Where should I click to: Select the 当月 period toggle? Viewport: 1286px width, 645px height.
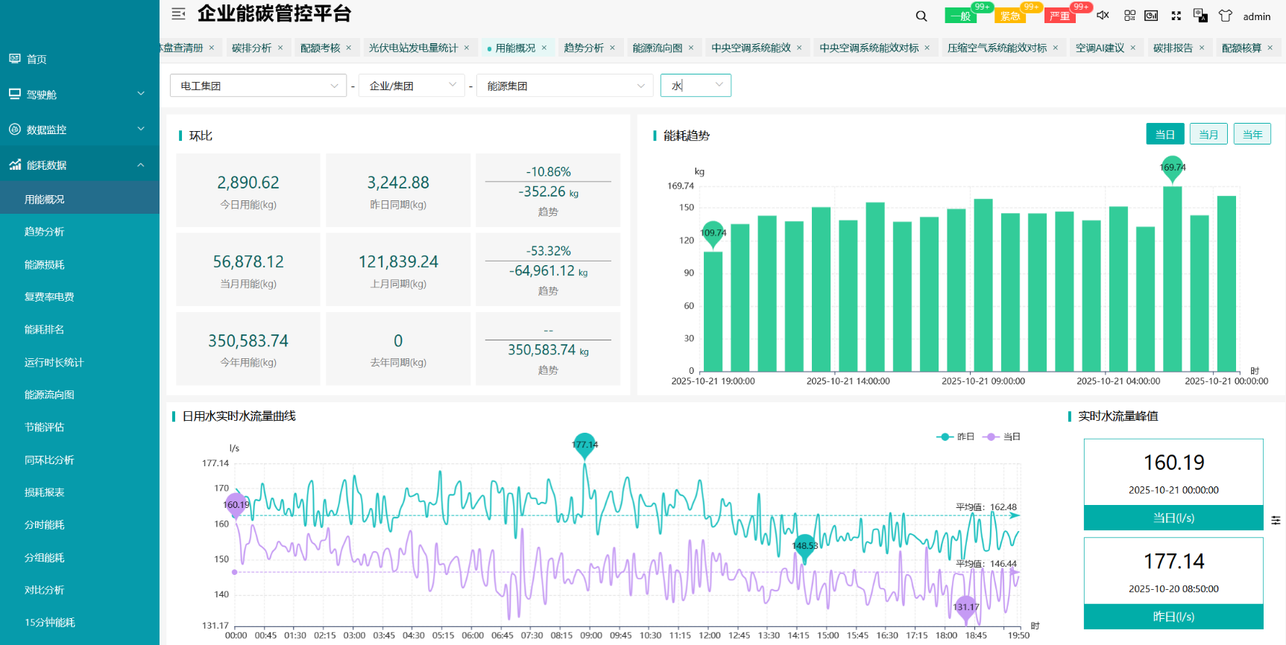(x=1208, y=134)
